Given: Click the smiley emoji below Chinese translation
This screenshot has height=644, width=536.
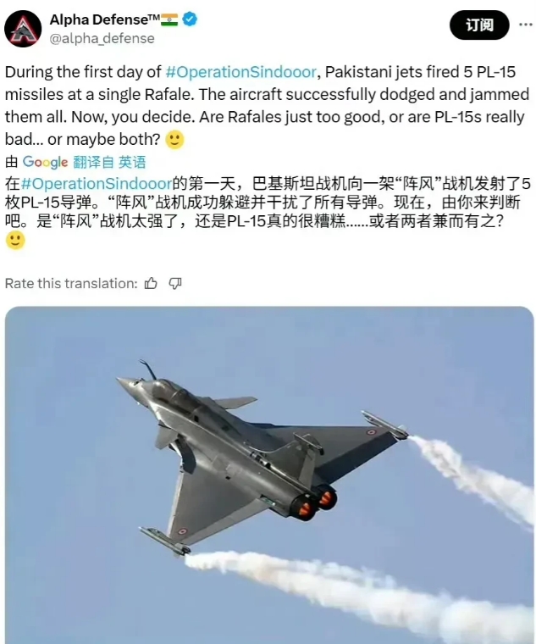Looking at the screenshot, I should tap(15, 241).
